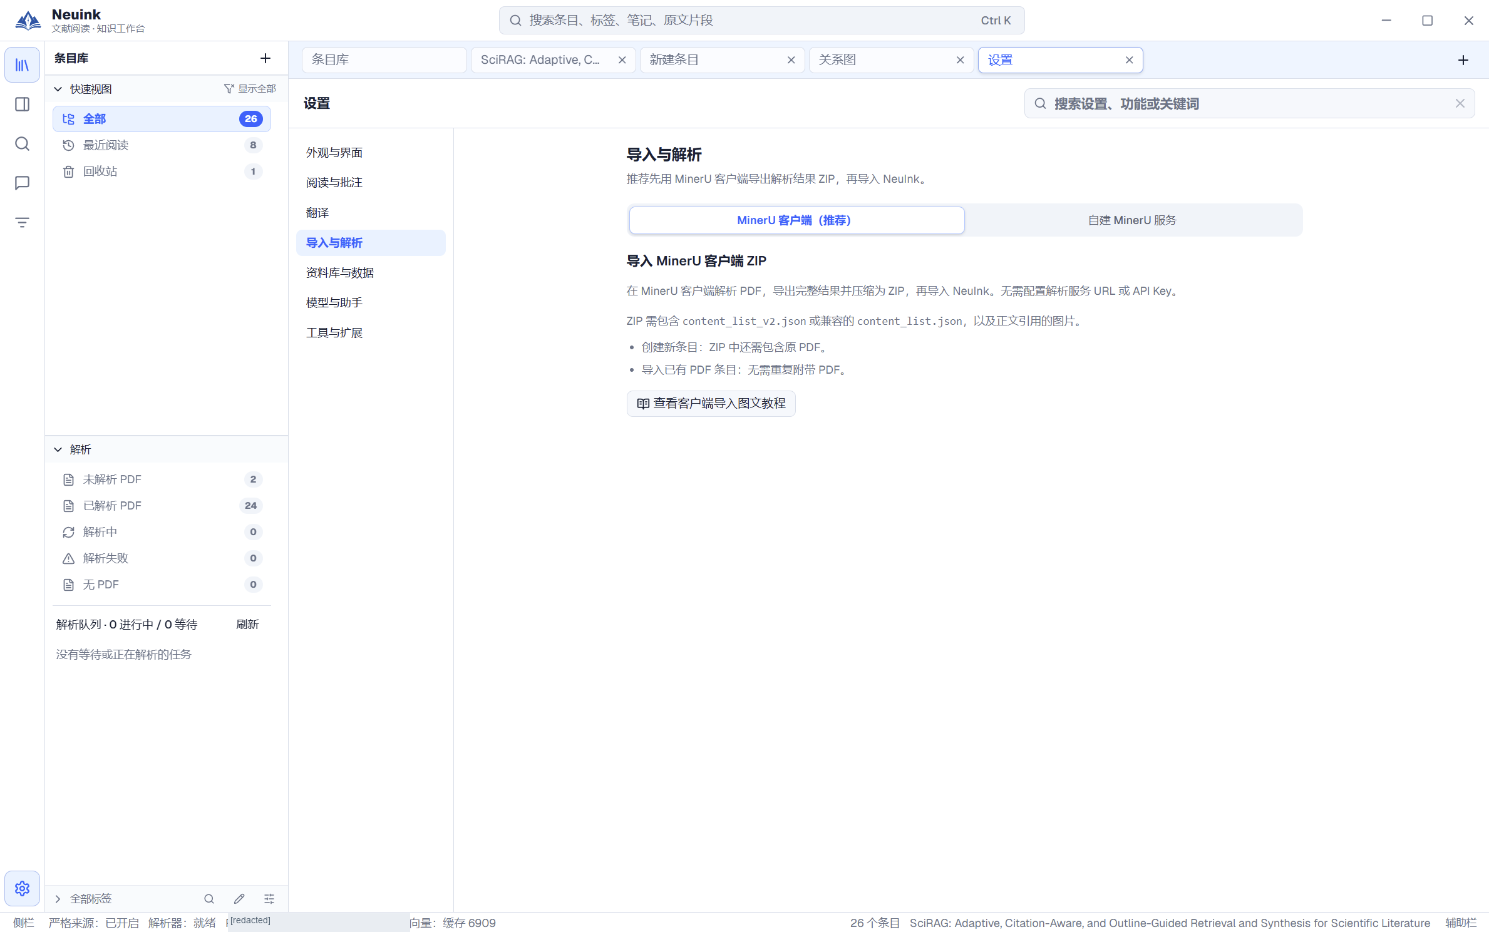
Task: Toggle the panel layout icon in the left rail
Action: click(22, 105)
